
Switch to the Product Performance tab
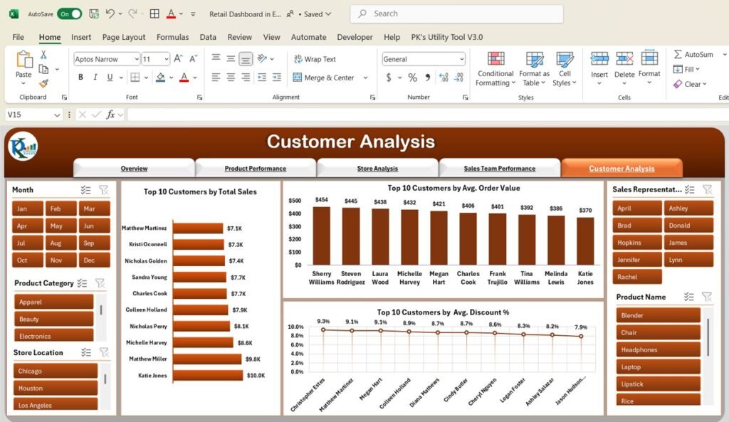point(256,167)
